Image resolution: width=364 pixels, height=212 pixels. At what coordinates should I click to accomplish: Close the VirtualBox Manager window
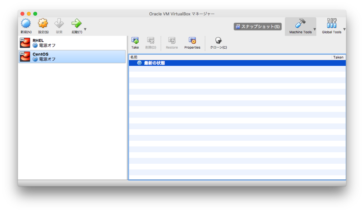(22, 14)
